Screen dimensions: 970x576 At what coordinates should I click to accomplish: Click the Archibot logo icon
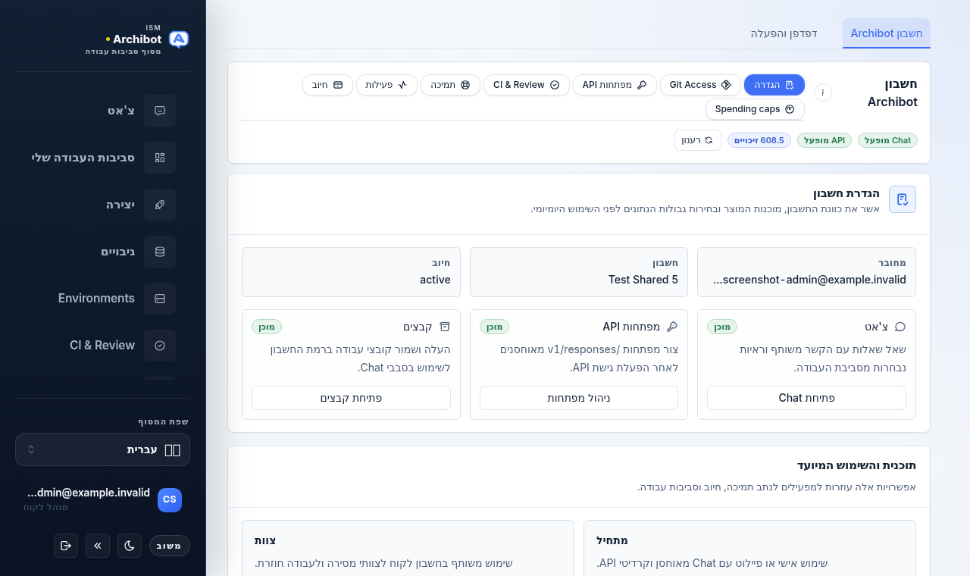tap(179, 39)
